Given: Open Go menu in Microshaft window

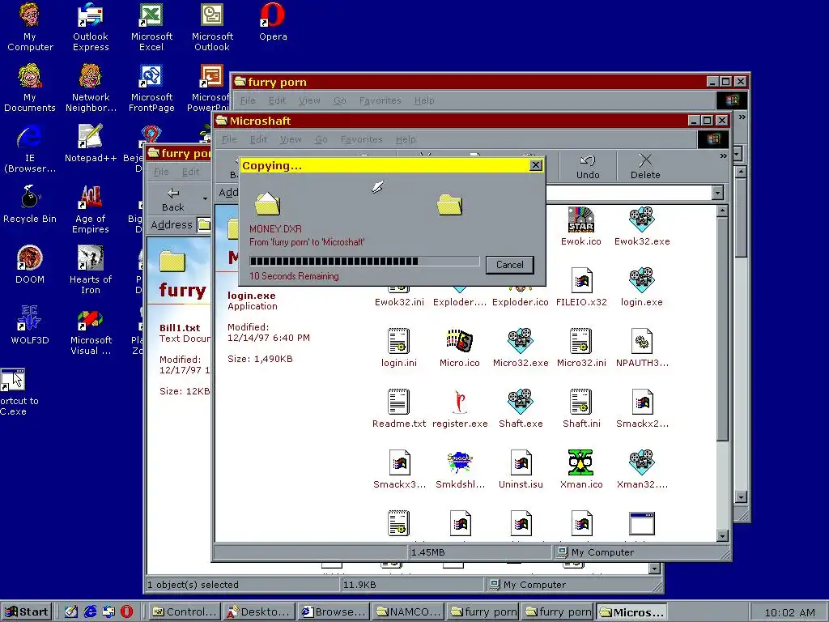Looking at the screenshot, I should coord(321,139).
